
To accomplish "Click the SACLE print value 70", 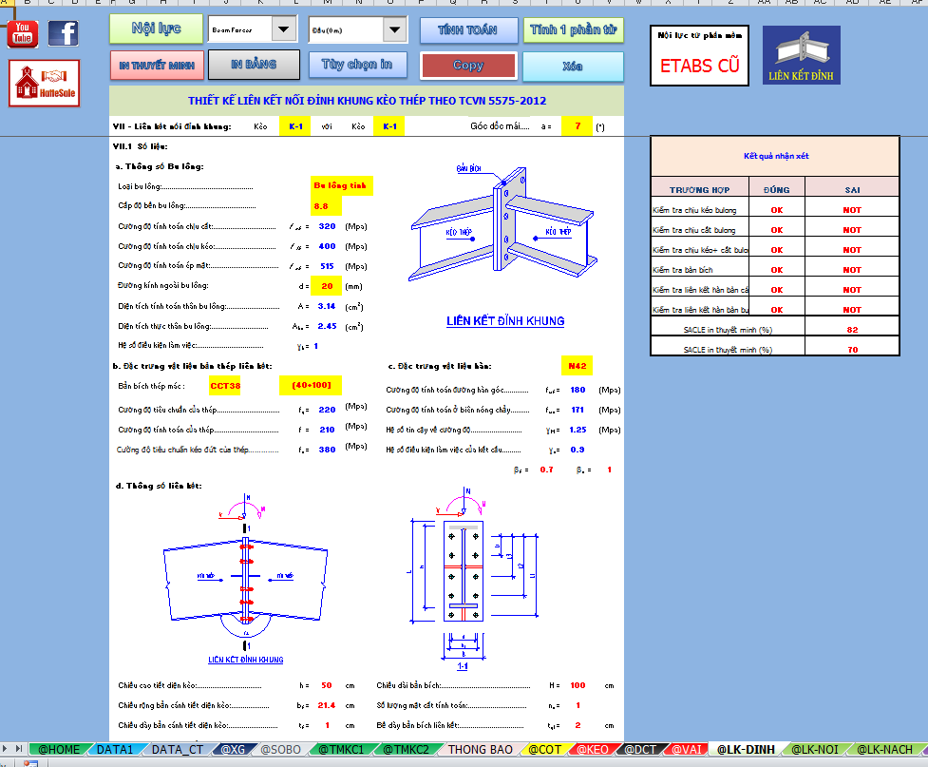I will click(x=852, y=350).
